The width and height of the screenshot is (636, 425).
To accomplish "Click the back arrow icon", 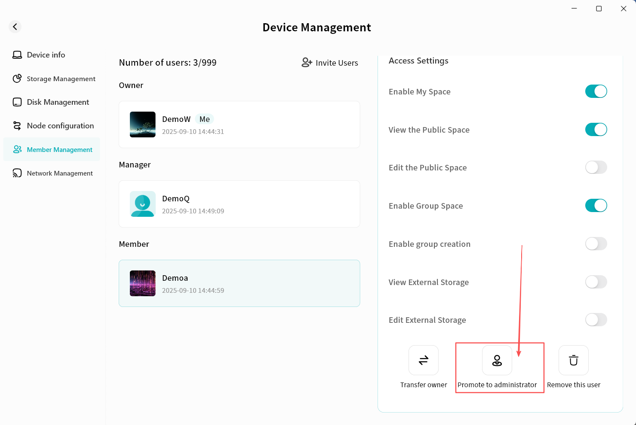I will pos(15,27).
